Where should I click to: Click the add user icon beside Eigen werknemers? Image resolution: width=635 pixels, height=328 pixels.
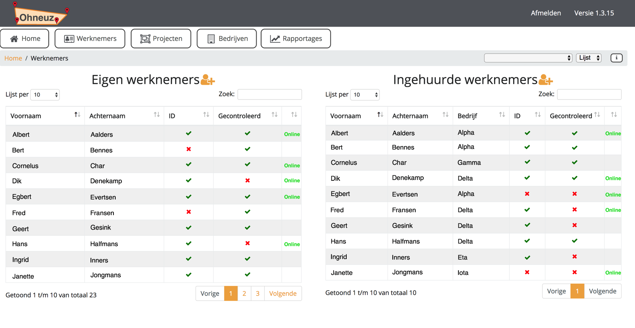208,80
